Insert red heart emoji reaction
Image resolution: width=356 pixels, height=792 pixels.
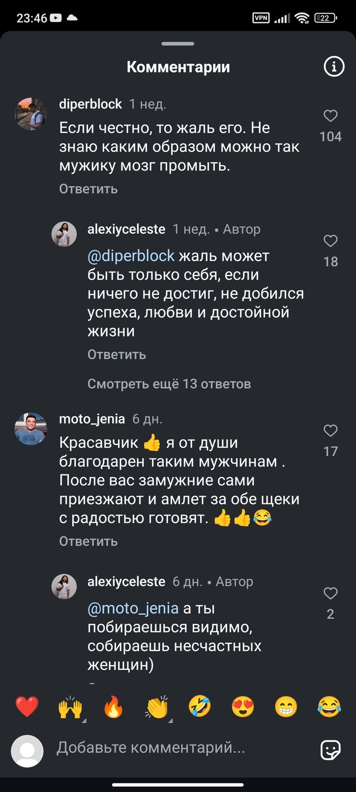27,707
